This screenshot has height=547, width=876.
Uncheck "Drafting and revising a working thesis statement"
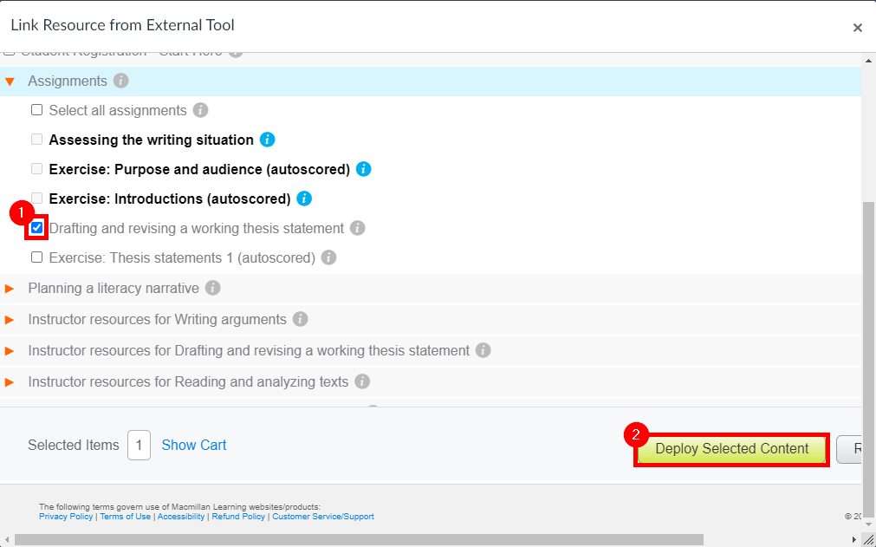pos(36,227)
